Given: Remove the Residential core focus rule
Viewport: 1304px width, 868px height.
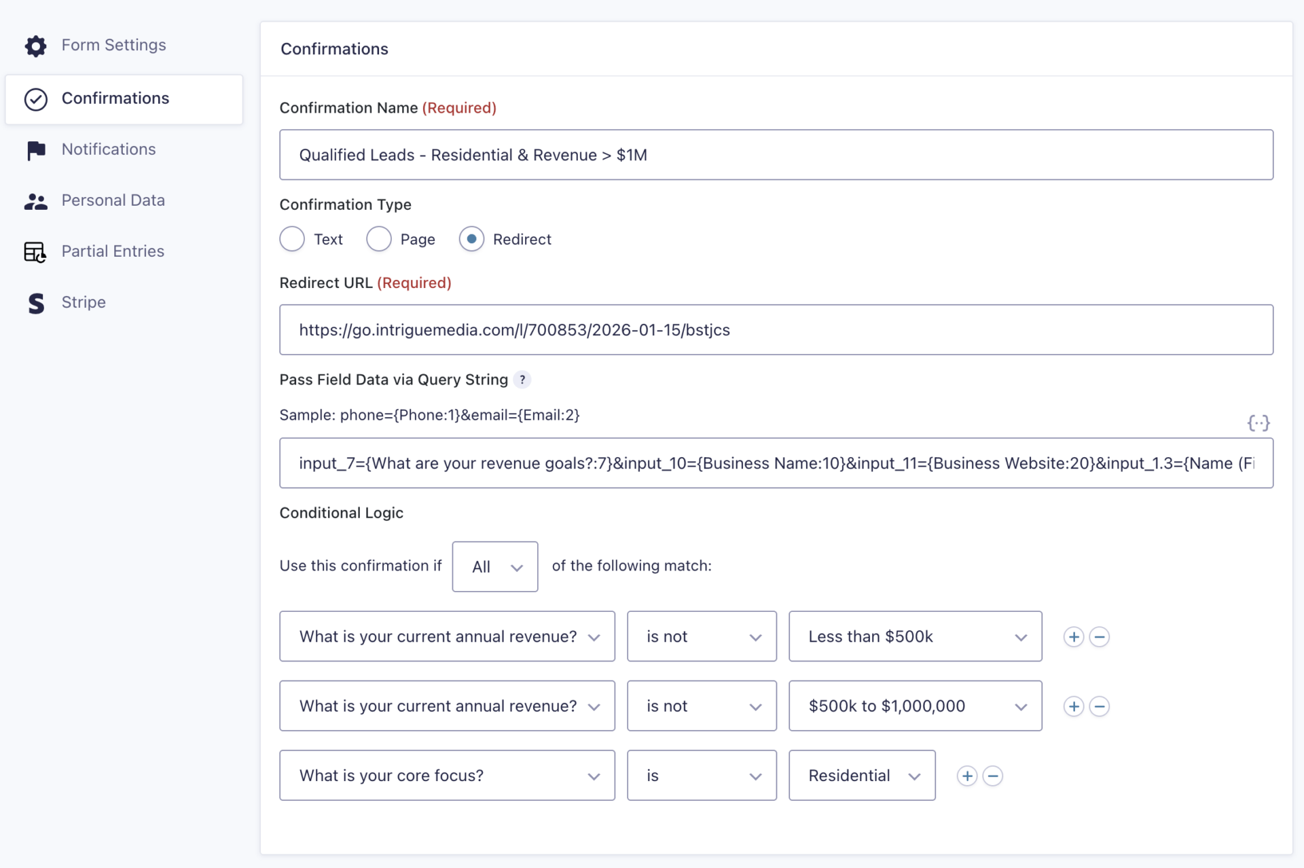Looking at the screenshot, I should tap(992, 776).
